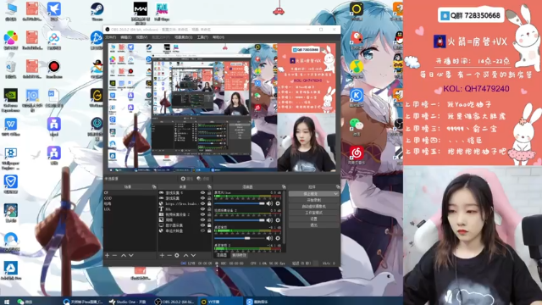The image size is (542, 305).
Task: Open 桌面音频 channel settings gear
Action: [278, 238]
